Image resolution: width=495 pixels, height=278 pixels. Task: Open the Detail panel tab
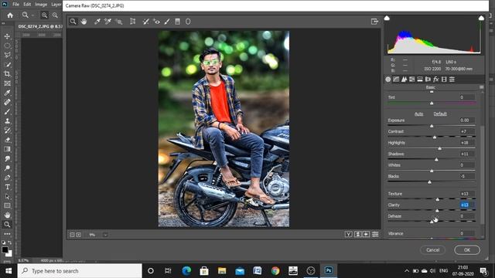click(x=404, y=80)
